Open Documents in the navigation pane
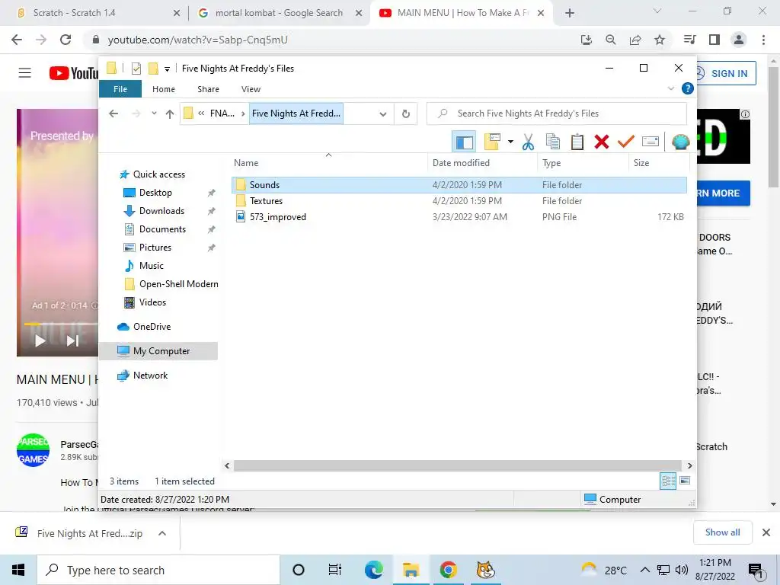The height and width of the screenshot is (585, 780). [155, 229]
